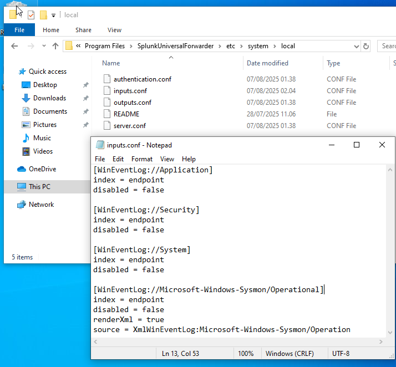Select the server.conf file
The height and width of the screenshot is (367, 396).
click(x=130, y=126)
